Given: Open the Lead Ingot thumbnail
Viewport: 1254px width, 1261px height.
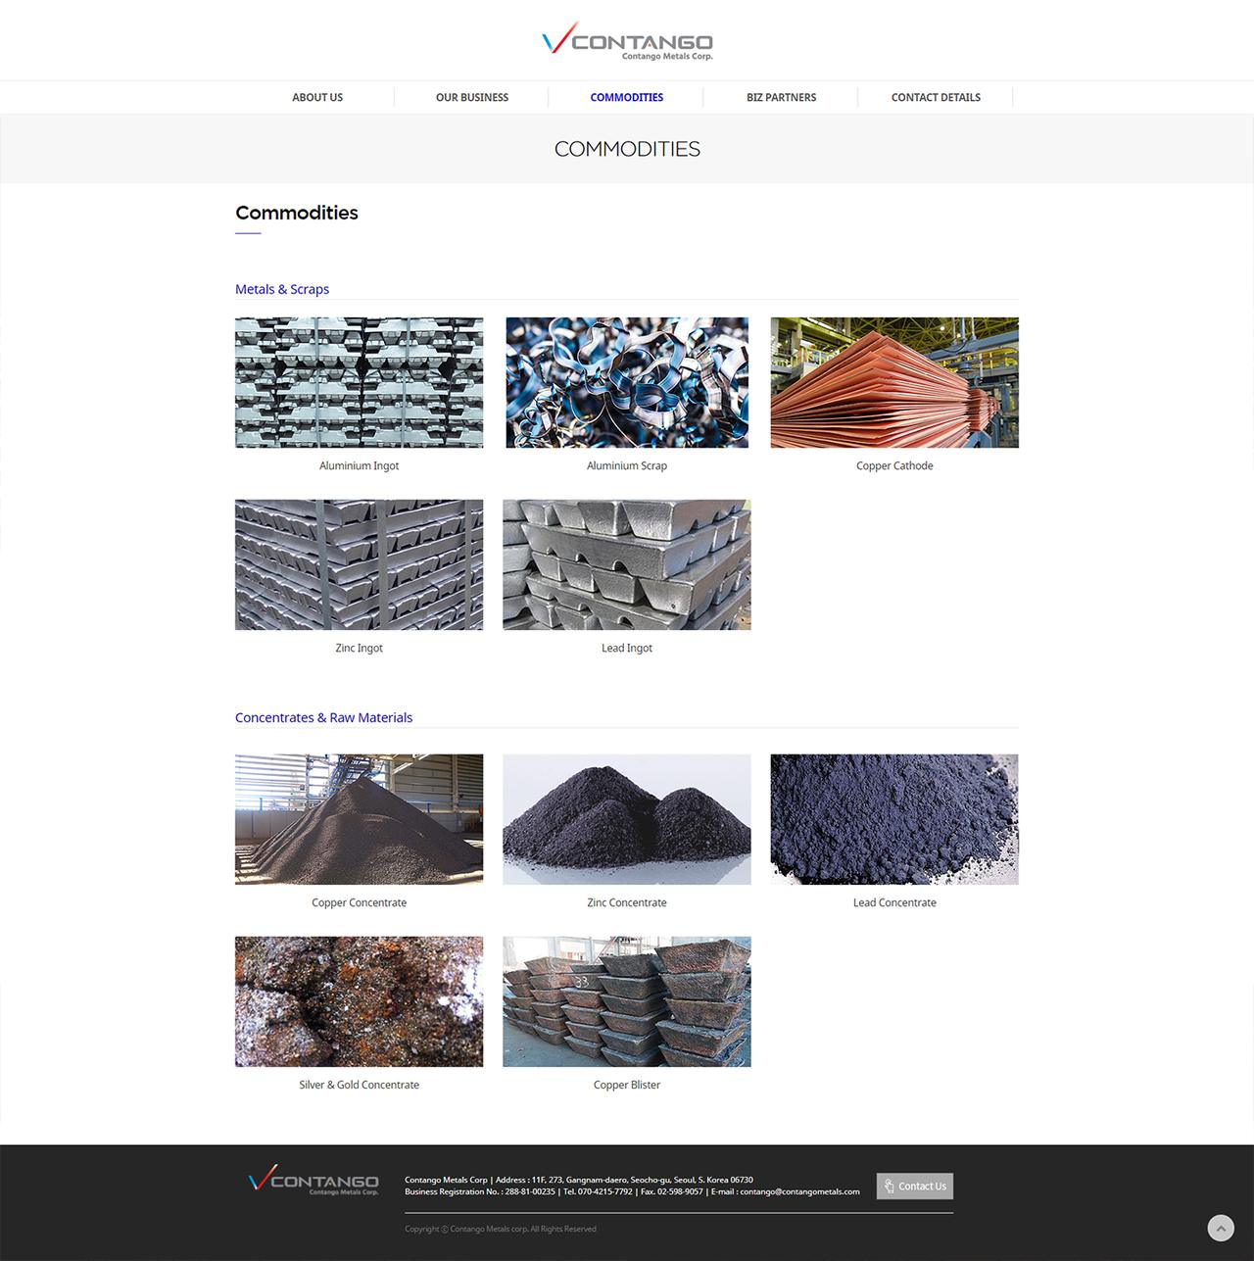Looking at the screenshot, I should point(627,564).
